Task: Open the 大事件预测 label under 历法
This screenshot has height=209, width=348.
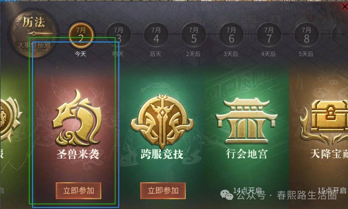Action: (x=34, y=45)
